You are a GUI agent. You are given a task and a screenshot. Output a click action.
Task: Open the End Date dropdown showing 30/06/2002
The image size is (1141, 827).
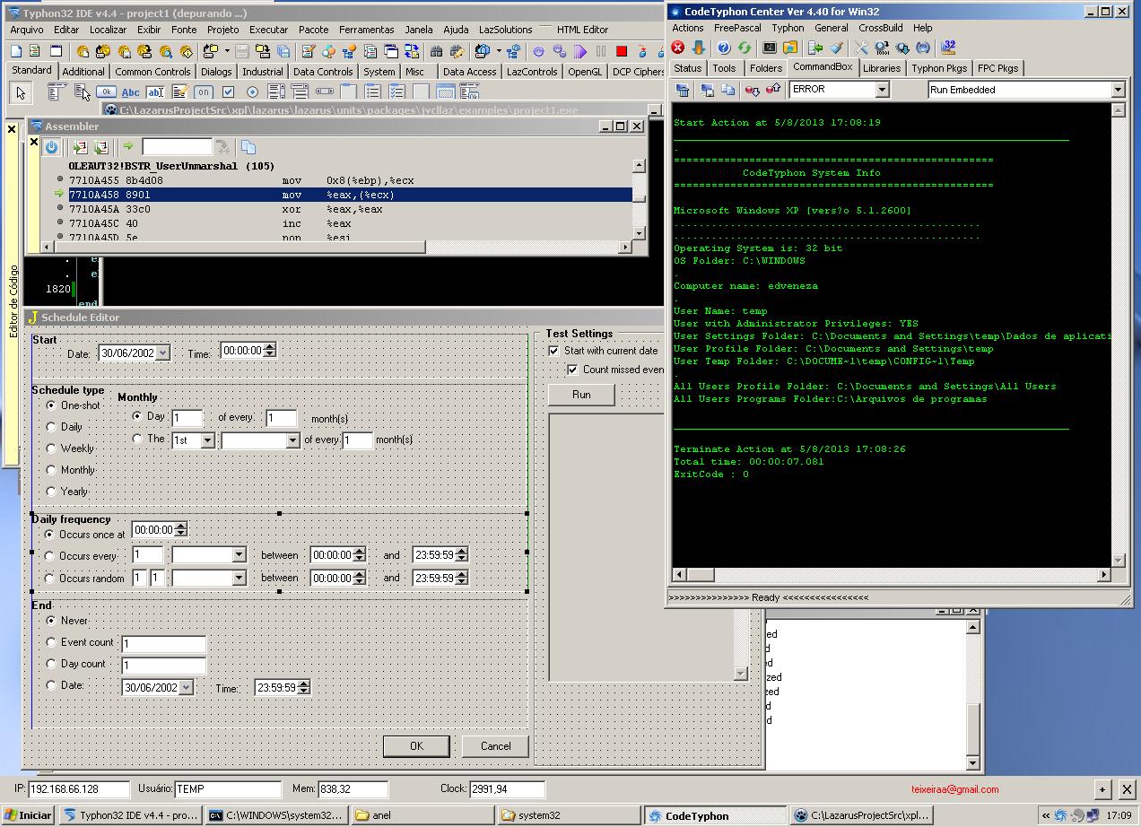[x=186, y=688]
